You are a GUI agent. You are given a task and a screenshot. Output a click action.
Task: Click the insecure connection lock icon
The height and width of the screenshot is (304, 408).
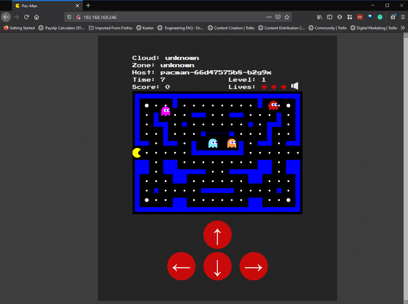[x=78, y=17]
